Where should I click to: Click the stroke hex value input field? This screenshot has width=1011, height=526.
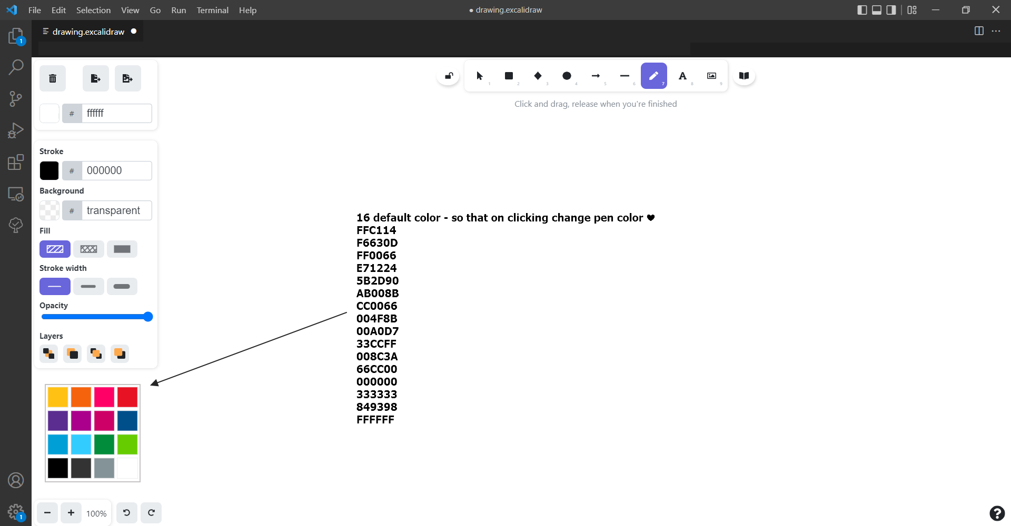click(x=117, y=170)
